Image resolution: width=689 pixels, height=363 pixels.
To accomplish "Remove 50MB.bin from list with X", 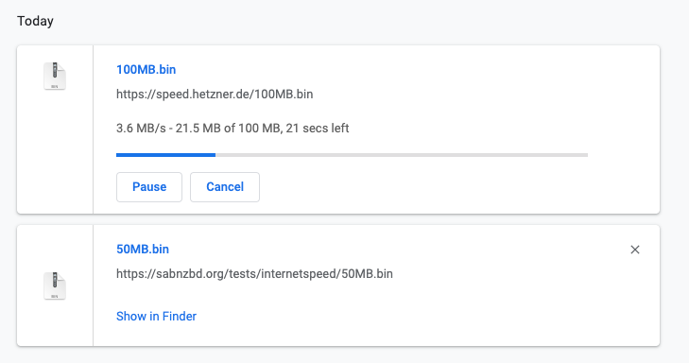I will [x=635, y=250].
